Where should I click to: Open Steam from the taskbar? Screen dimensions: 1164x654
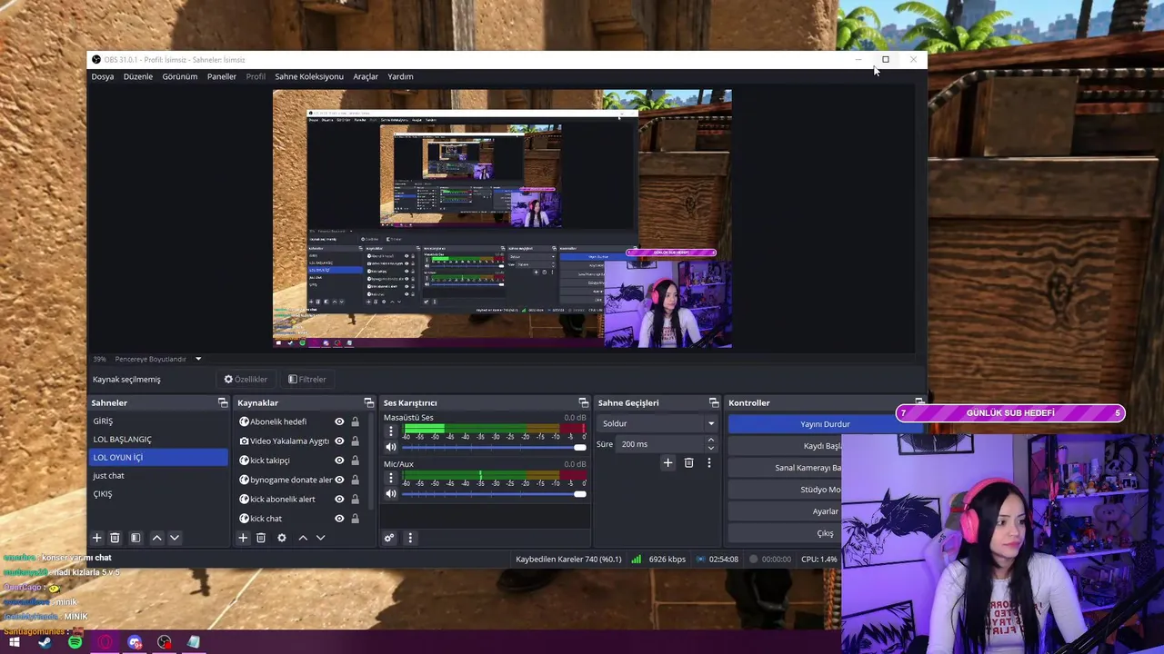coord(45,642)
